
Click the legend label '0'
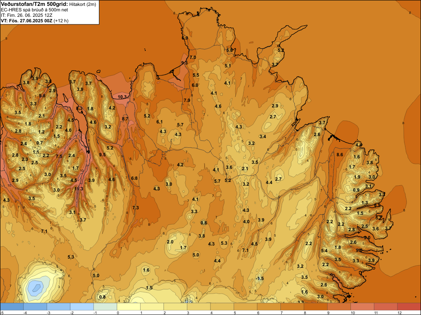(x=118, y=312)
